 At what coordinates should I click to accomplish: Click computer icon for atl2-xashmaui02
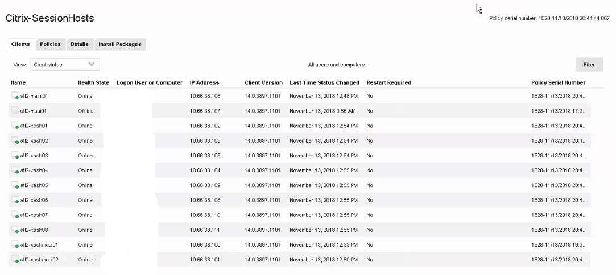15,260
